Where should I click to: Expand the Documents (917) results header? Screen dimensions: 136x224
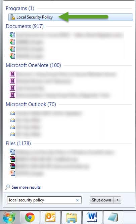[x=25, y=26]
